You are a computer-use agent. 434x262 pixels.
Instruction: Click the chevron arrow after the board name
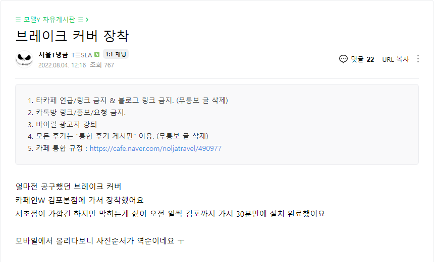(87, 20)
